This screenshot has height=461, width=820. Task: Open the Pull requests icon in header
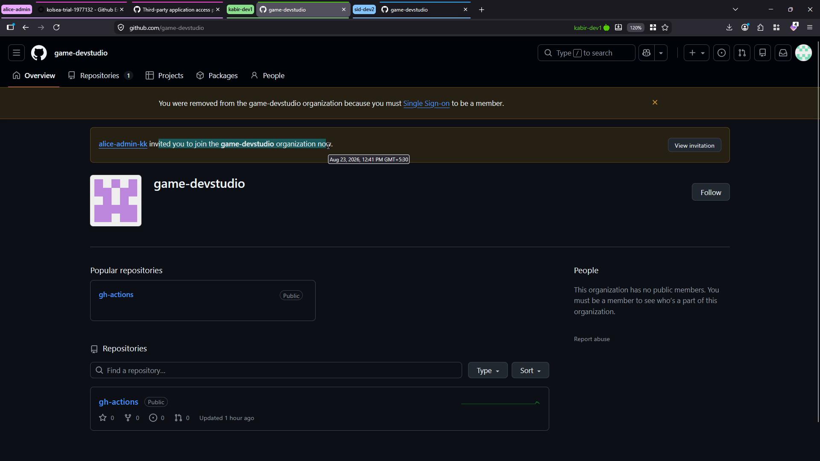[x=742, y=53]
